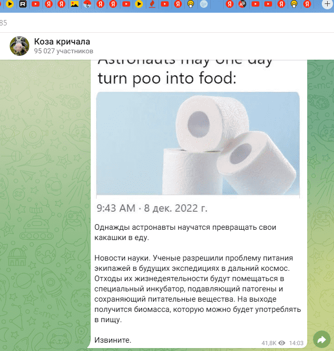
Task: Switch to leftmost yellow play icon tab
Action: [10, 4]
